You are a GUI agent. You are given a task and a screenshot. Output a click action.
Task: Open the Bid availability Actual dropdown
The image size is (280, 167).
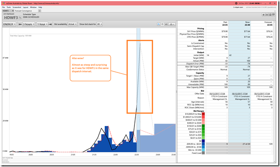(x=72, y=24)
